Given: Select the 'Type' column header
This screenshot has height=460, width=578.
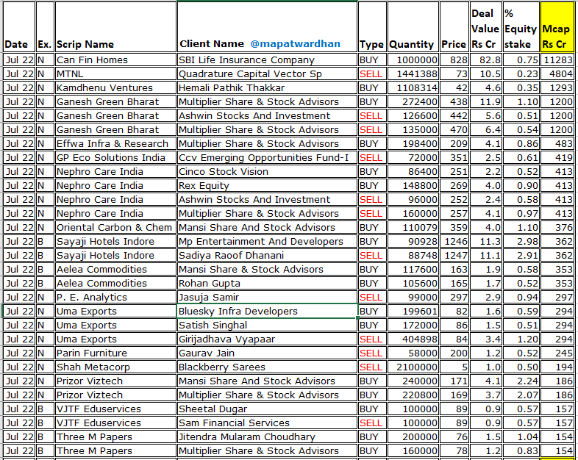Looking at the screenshot, I should [x=372, y=27].
